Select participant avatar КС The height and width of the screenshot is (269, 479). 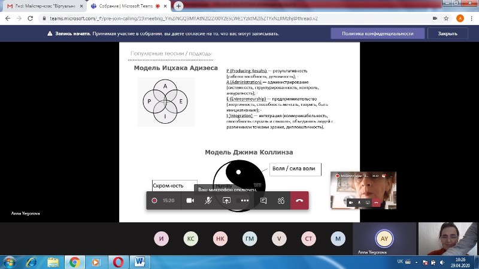(190, 239)
